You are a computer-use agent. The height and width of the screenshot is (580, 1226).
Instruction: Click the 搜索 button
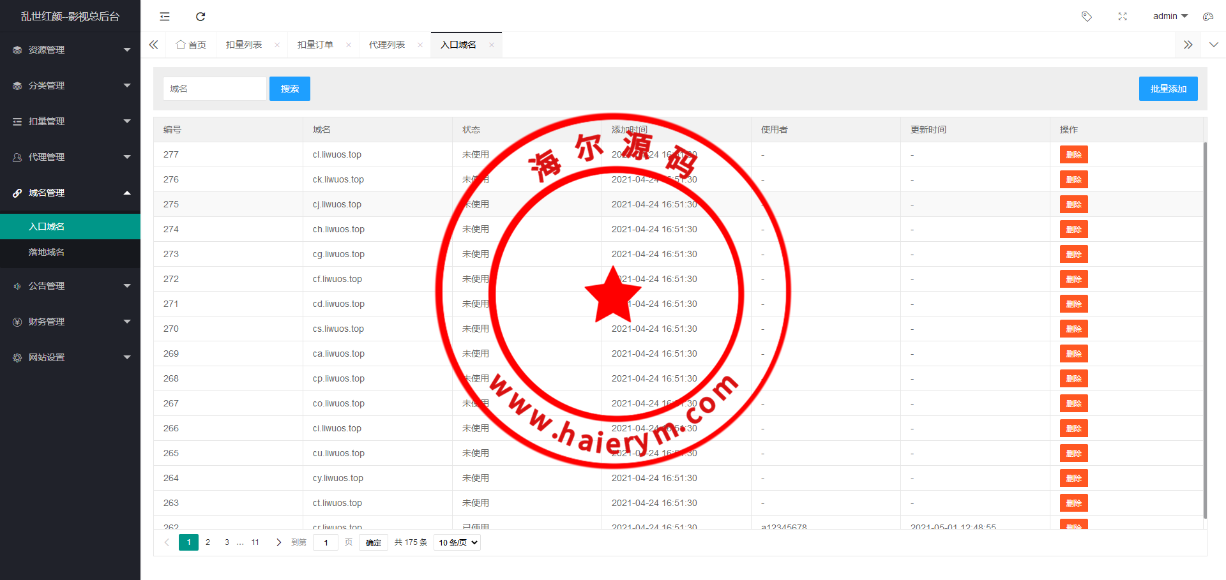(x=289, y=89)
